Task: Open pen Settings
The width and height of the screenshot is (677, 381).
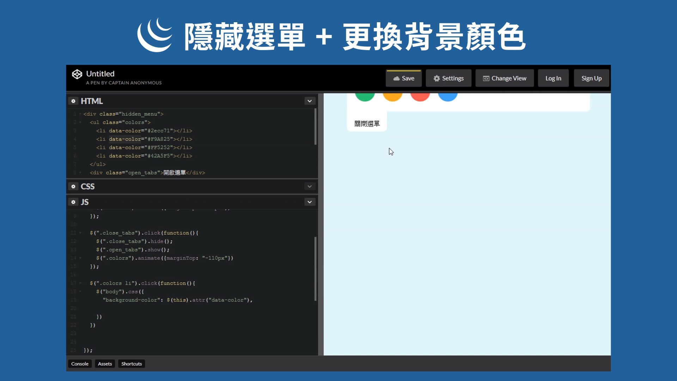Action: tap(449, 78)
